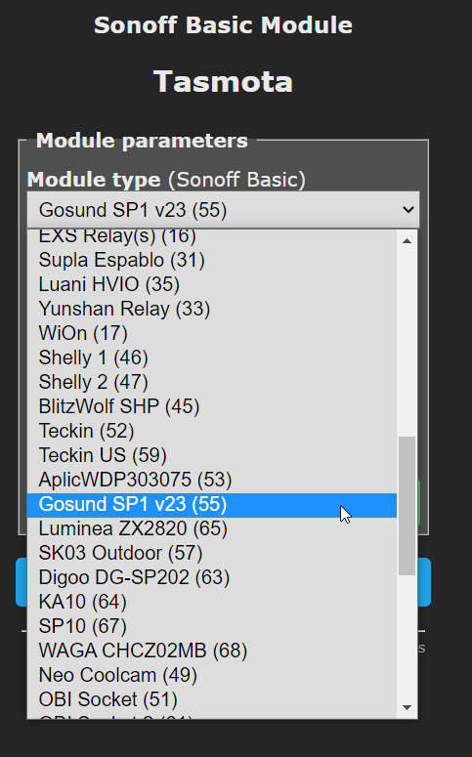Viewport: 472px width, 757px height.
Task: Select Teckin US (59) module
Action: [x=212, y=455]
